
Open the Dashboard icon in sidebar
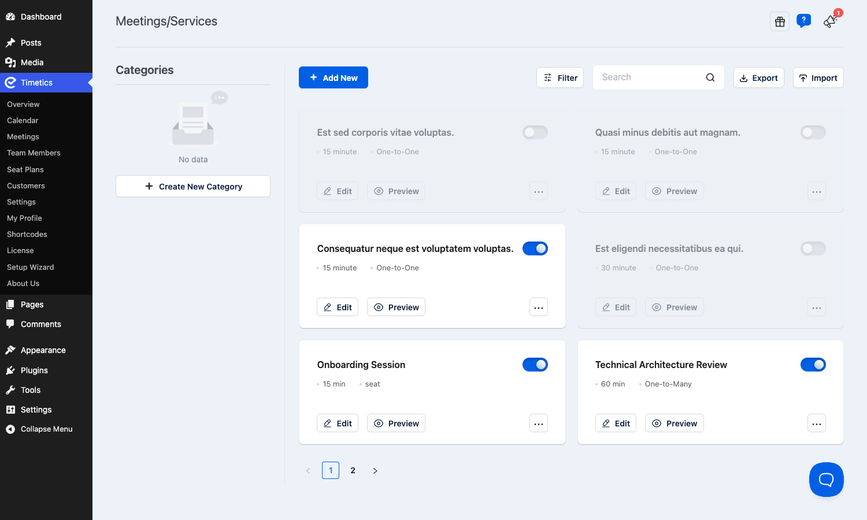(x=10, y=17)
